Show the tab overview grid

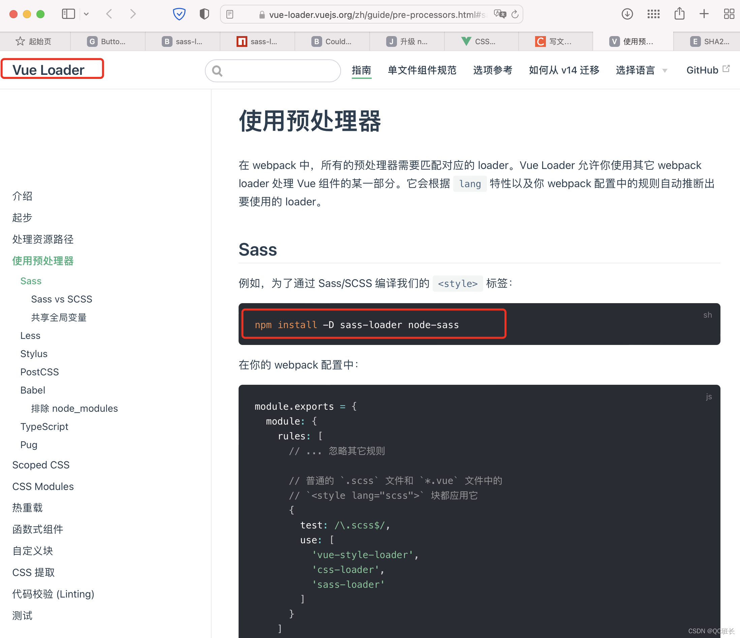728,14
